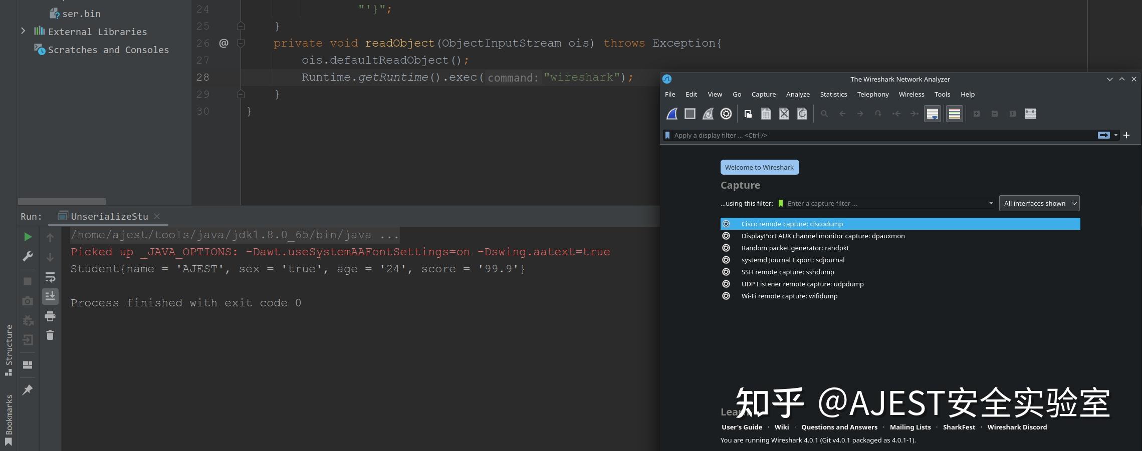Open the Mailing Lists link
The width and height of the screenshot is (1142, 451).
pos(910,427)
